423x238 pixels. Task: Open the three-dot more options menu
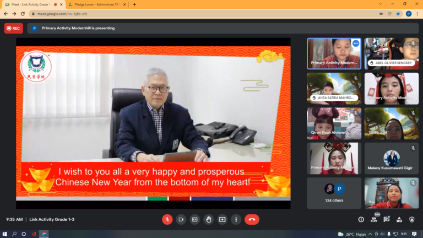236,219
